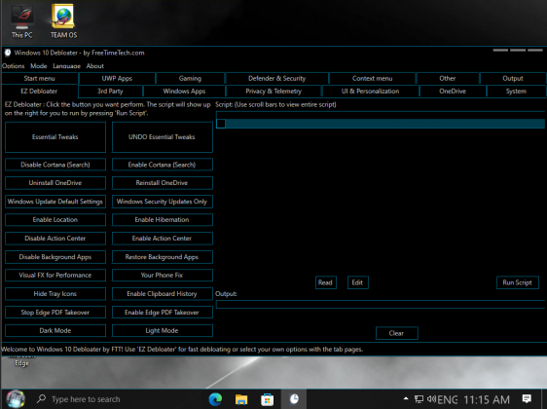Viewport: 547px width, 409px height.
Task: Tick the checkbox in the script list
Action: 221,124
